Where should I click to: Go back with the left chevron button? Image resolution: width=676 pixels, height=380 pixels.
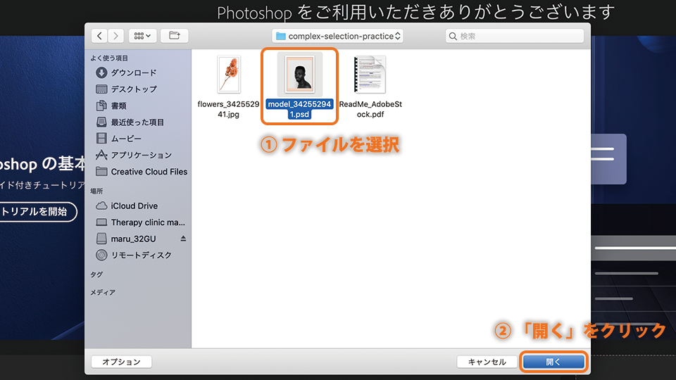(x=99, y=36)
